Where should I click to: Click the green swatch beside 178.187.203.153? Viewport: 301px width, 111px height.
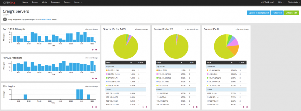157,78
